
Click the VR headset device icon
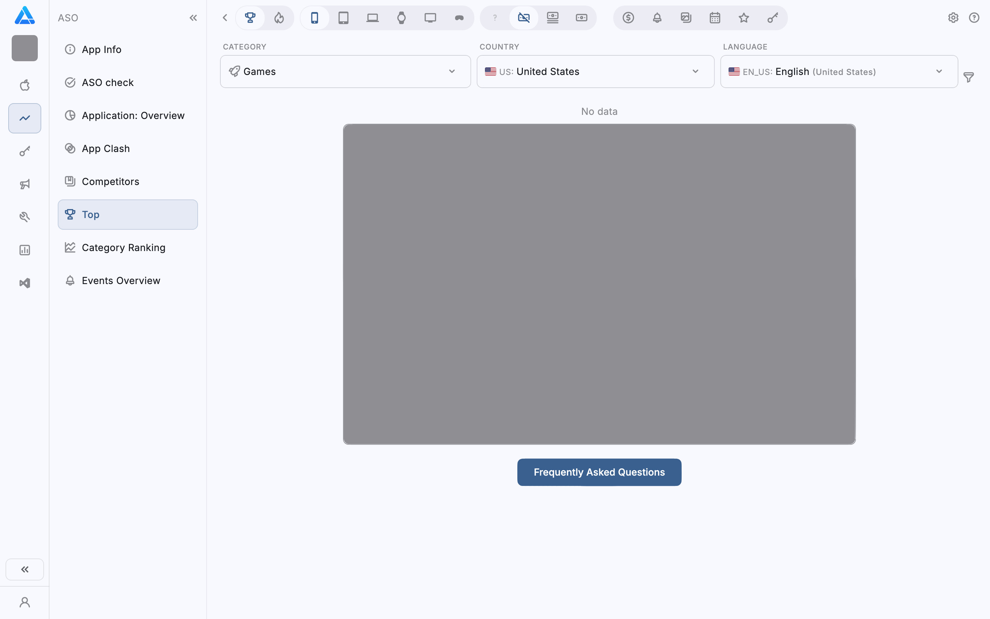[459, 18]
